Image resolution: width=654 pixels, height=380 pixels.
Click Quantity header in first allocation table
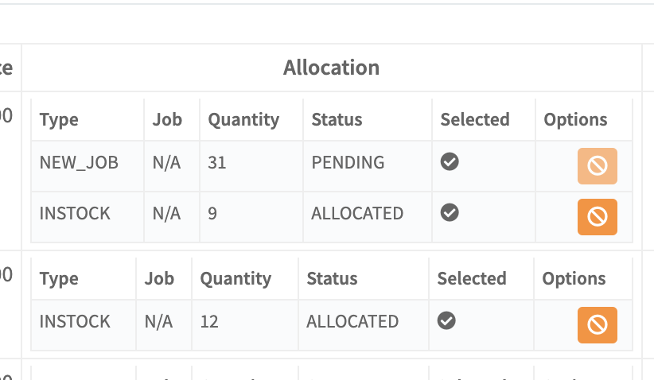243,120
